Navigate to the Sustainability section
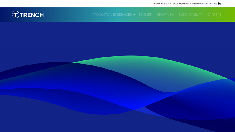The width and height of the screenshot is (235, 132). point(191,15)
